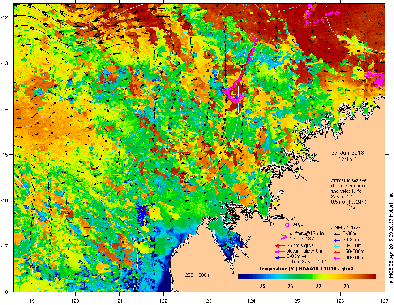Click latitude axis label -13

[5, 63]
